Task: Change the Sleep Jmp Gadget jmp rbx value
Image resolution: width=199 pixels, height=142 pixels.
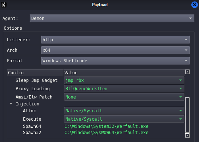Action: [124, 80]
